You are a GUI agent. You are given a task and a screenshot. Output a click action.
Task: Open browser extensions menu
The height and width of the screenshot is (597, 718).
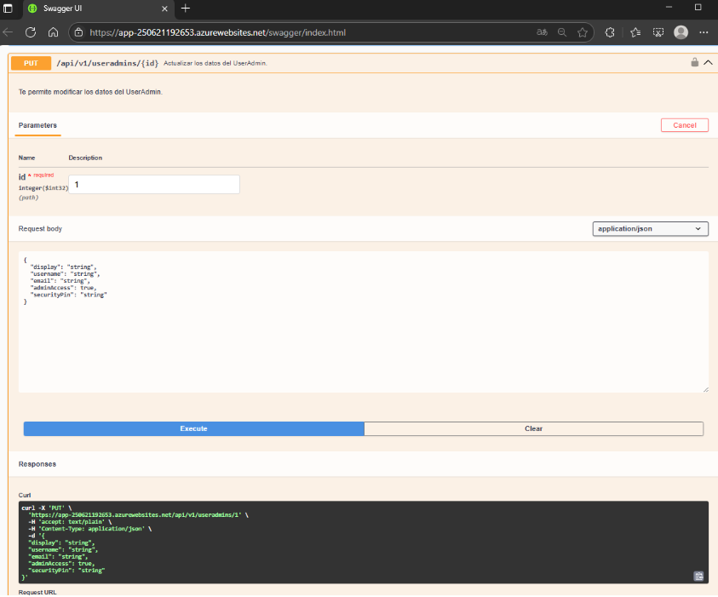(610, 32)
